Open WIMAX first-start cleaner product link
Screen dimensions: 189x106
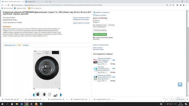pos(104,60)
